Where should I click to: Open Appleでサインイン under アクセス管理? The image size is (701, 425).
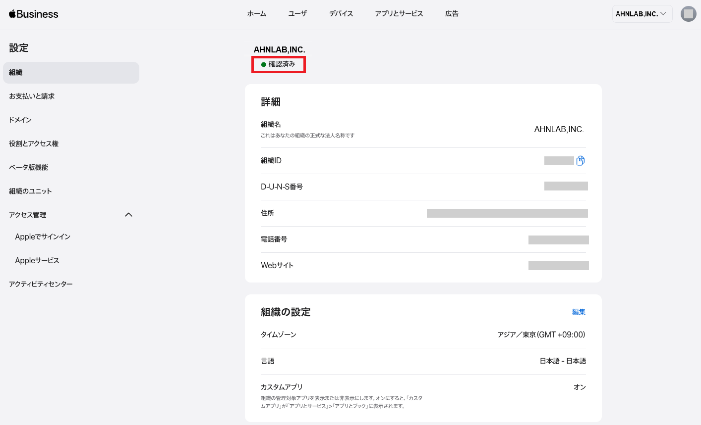pyautogui.click(x=43, y=236)
